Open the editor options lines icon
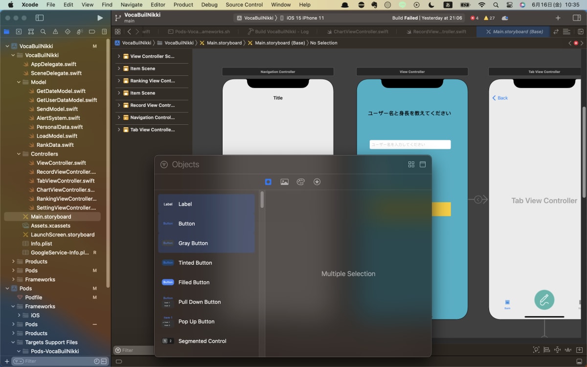Viewport: 587px width, 367px height. pyautogui.click(x=566, y=31)
